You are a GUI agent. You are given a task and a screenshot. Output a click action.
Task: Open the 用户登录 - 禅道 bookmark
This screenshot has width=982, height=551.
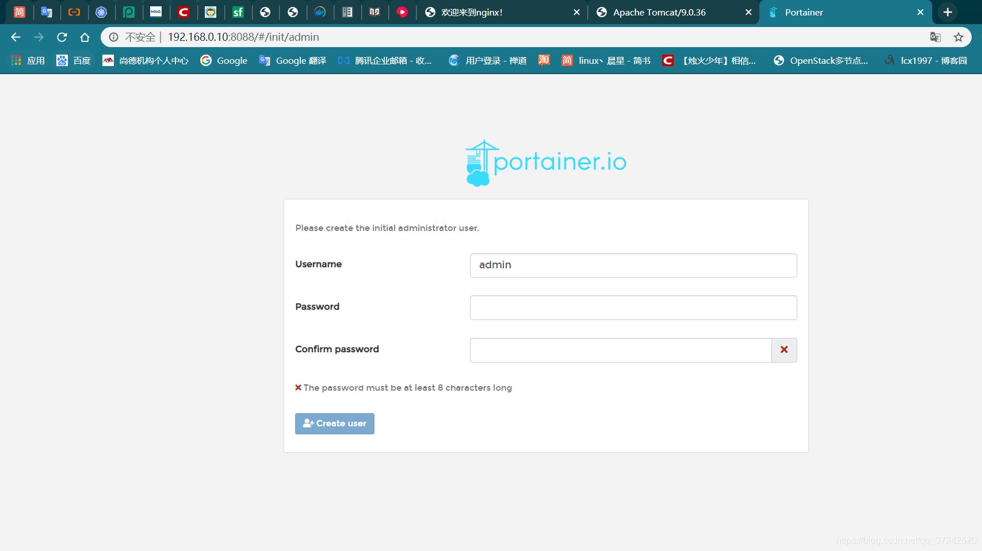pos(488,60)
